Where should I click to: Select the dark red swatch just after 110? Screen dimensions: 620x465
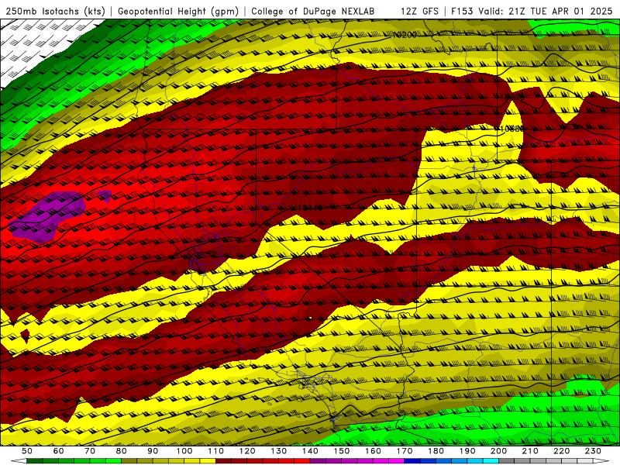point(224,461)
